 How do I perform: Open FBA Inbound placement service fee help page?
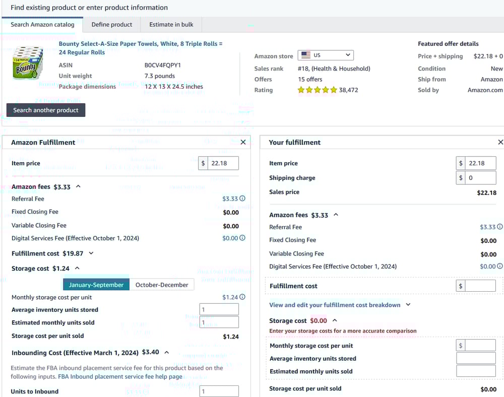120,376
